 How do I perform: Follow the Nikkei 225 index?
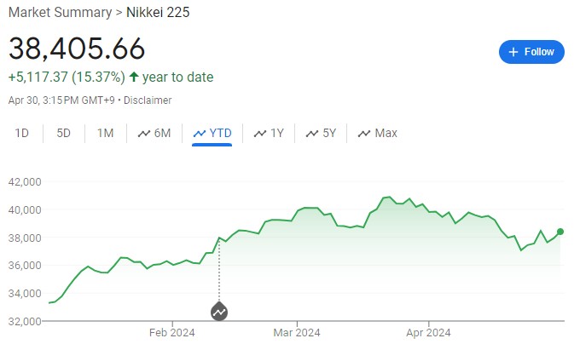tap(531, 52)
